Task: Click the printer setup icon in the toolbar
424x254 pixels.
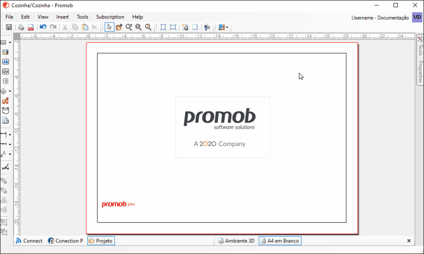Action: click(207, 27)
